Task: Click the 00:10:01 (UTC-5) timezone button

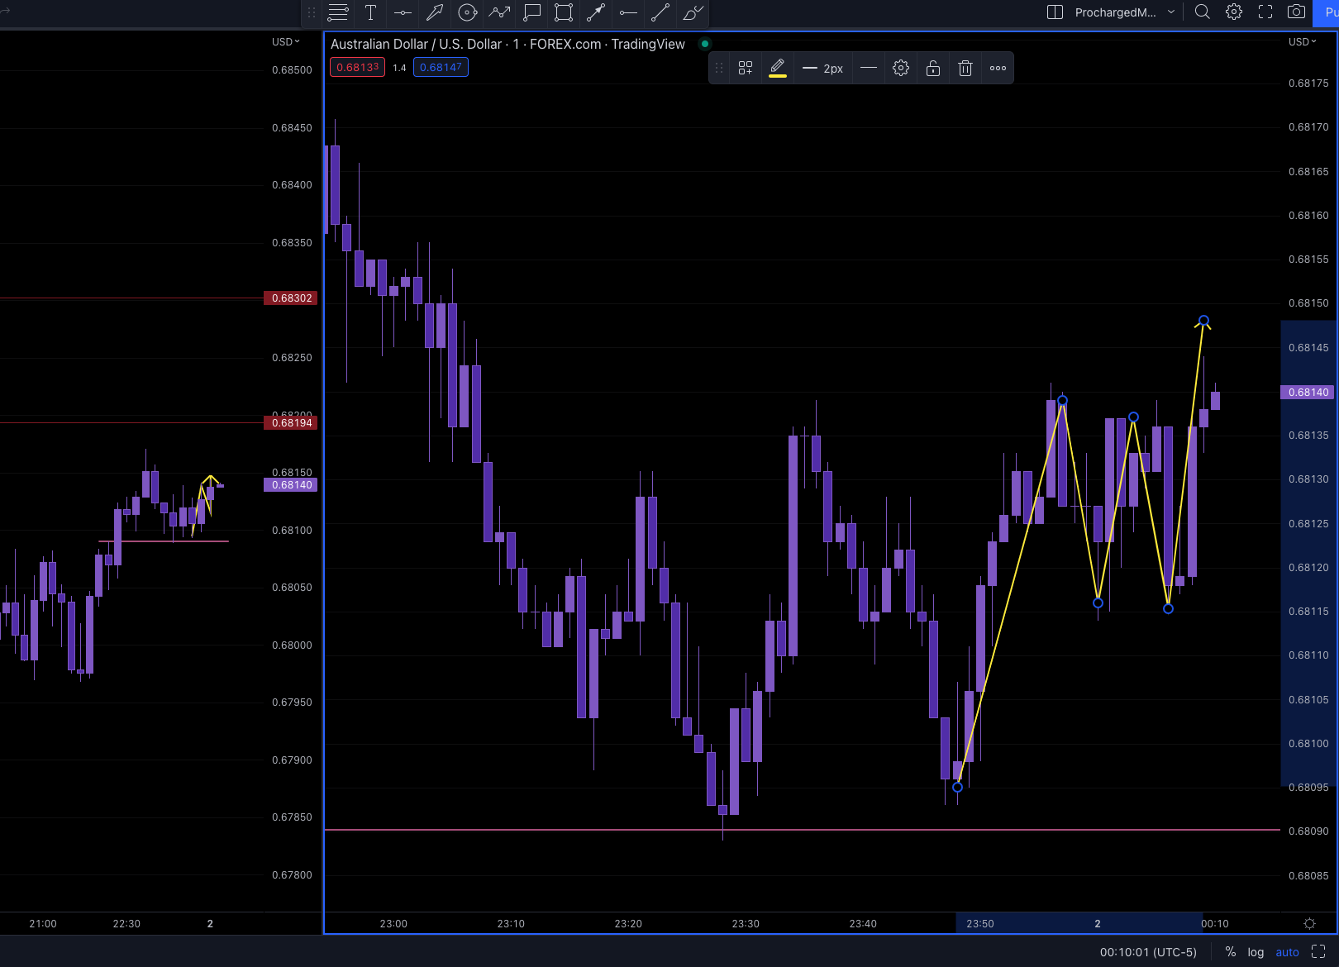Action: point(1148,952)
